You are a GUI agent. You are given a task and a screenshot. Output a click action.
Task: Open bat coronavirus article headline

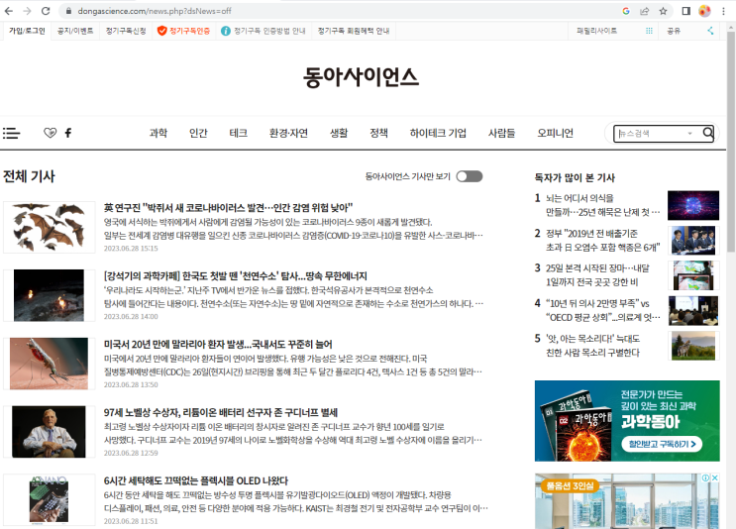click(x=228, y=207)
